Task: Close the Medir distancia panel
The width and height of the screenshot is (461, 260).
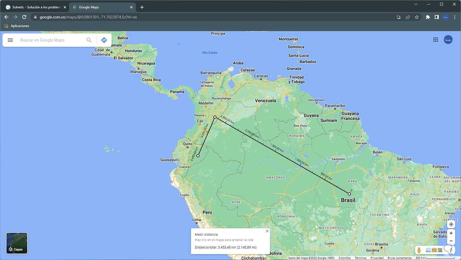Action: (x=267, y=231)
